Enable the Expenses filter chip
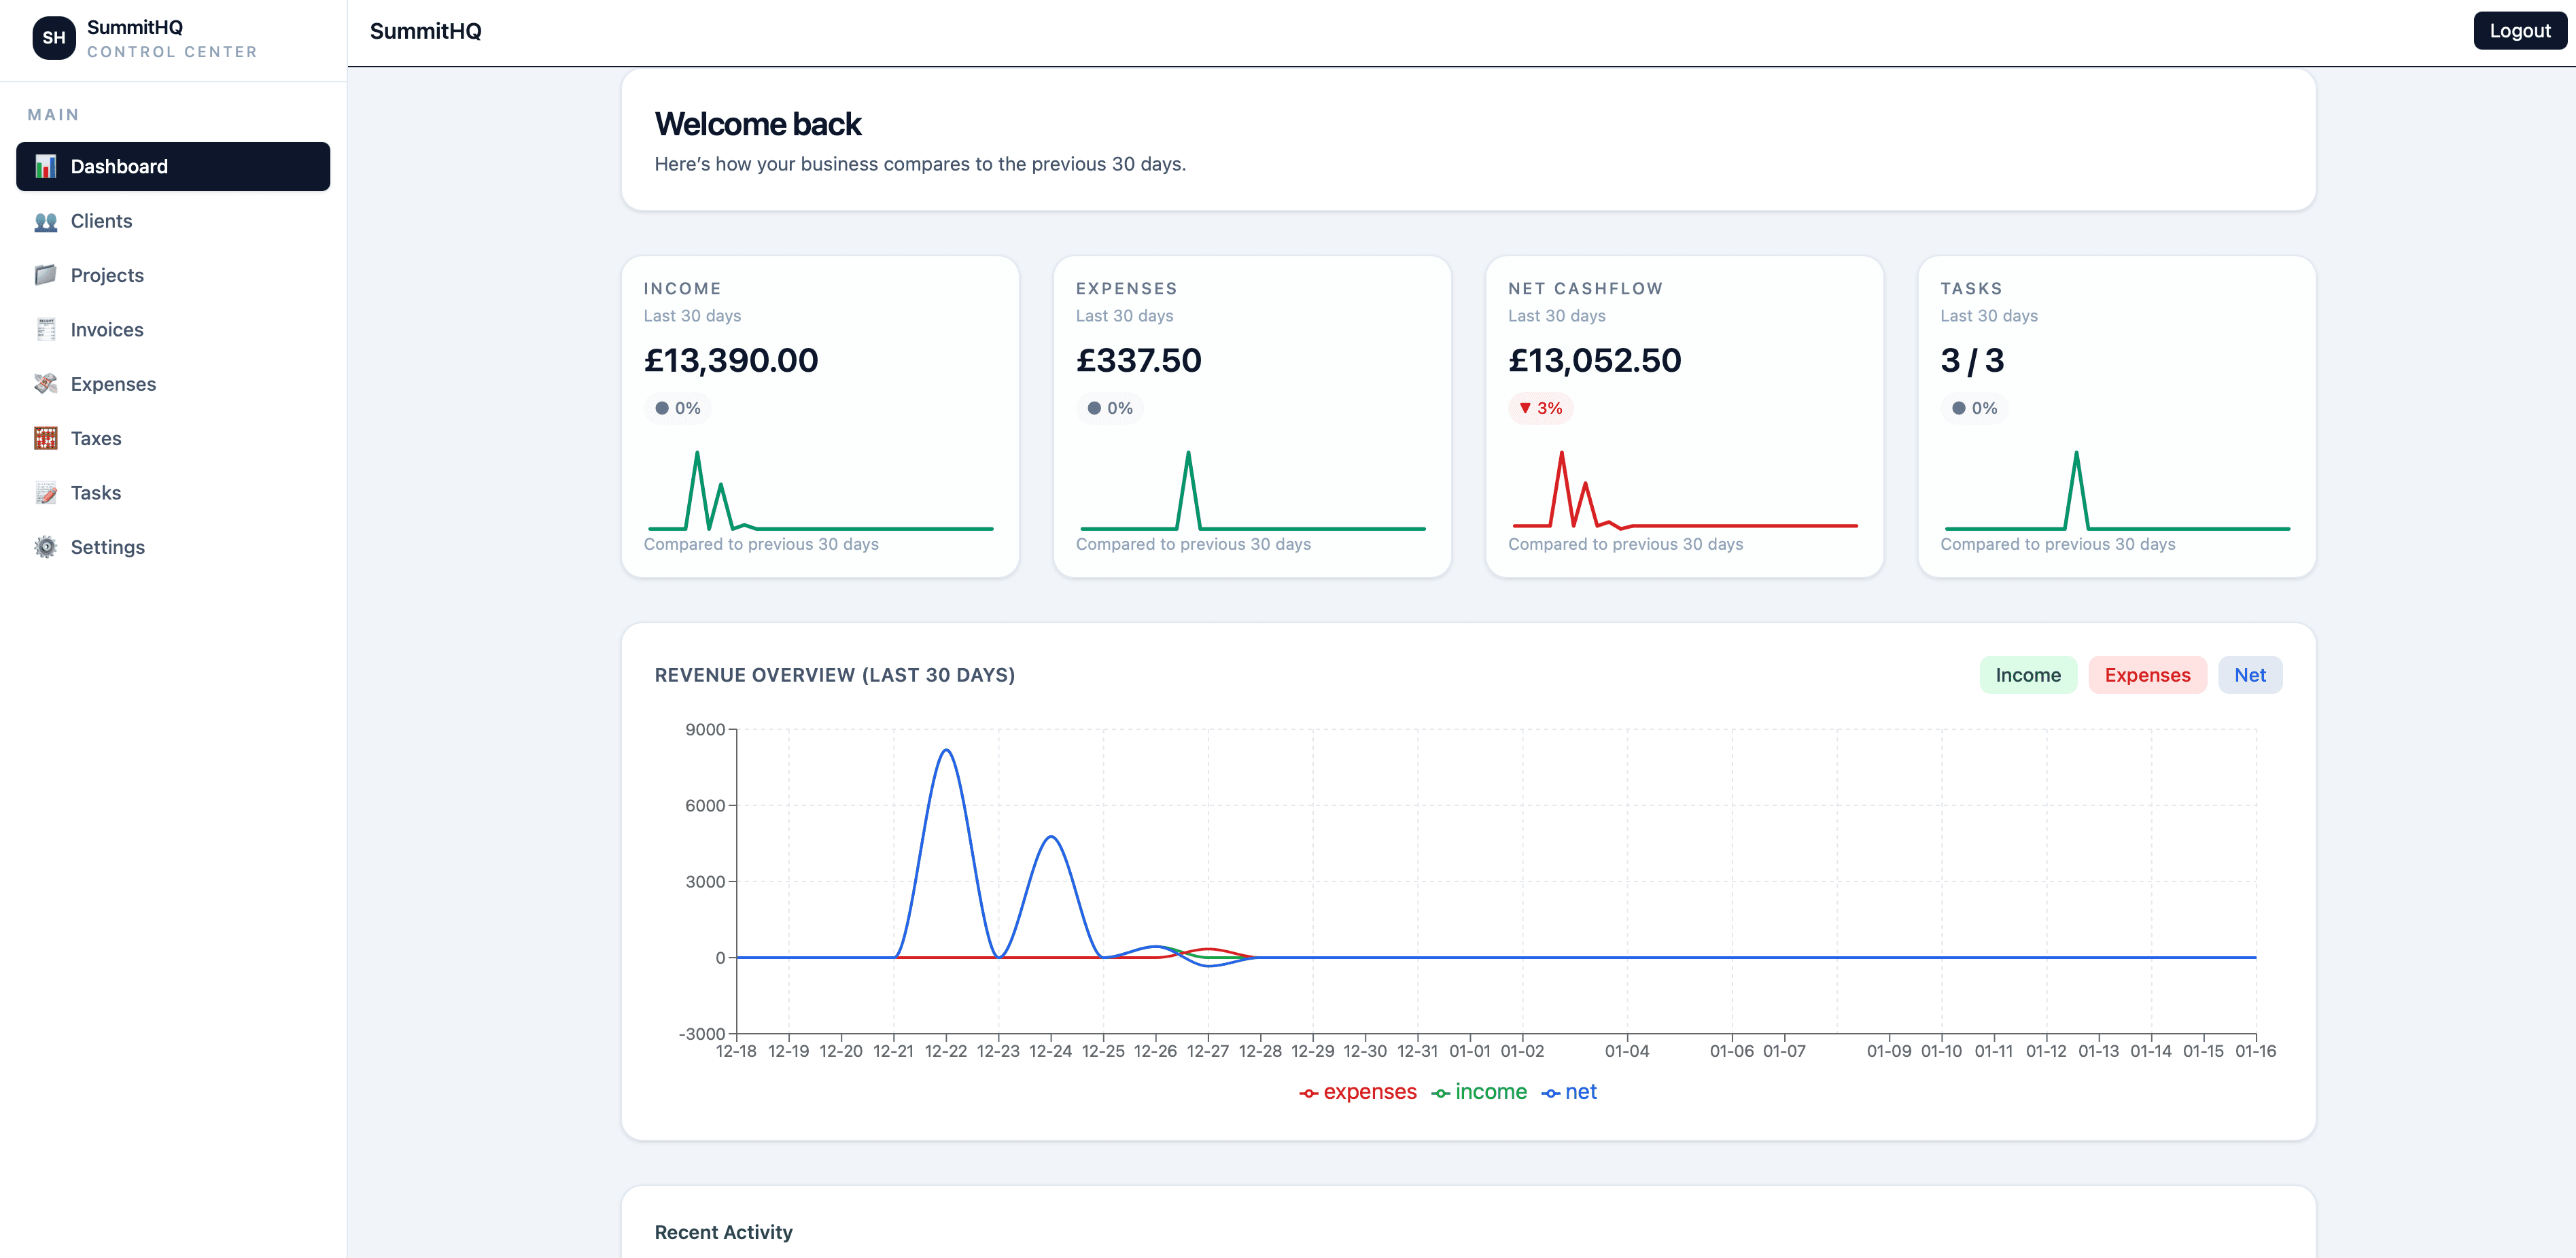 pos(2147,675)
